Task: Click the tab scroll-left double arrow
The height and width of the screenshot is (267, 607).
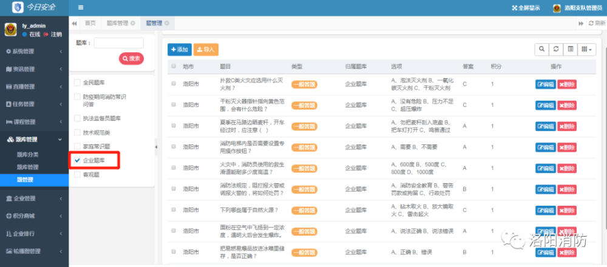Action: point(74,23)
